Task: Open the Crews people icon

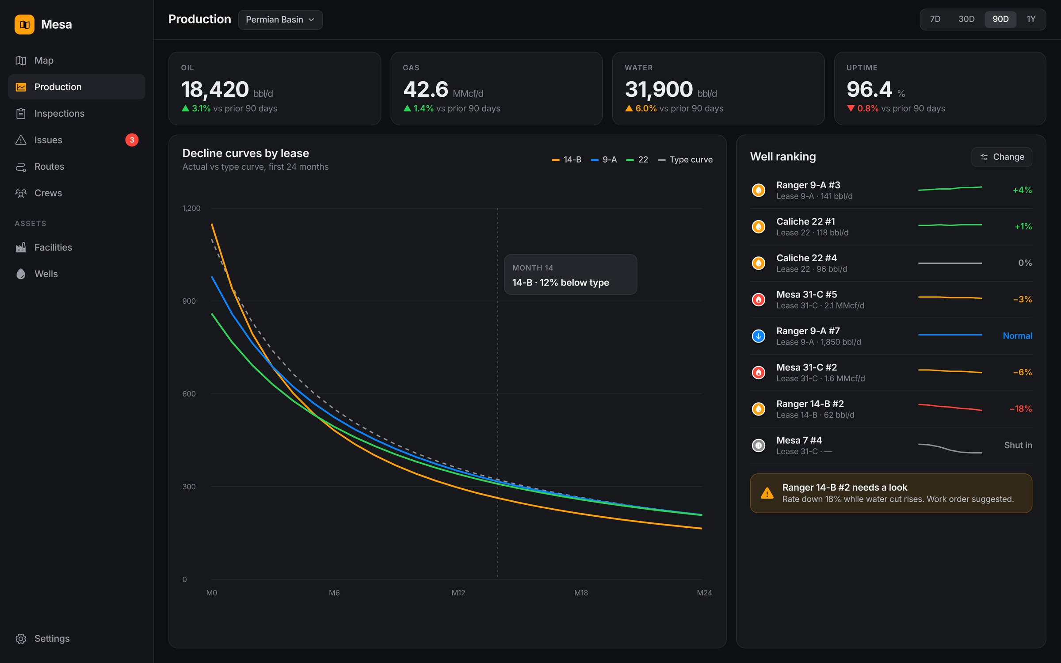Action: [x=21, y=193]
